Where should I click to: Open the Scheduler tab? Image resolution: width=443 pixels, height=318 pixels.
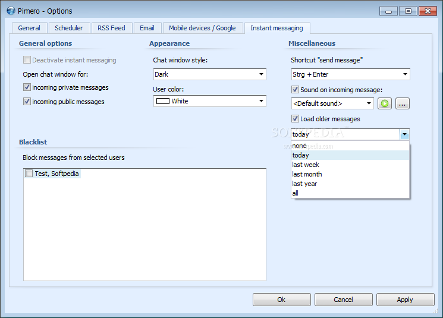(69, 28)
